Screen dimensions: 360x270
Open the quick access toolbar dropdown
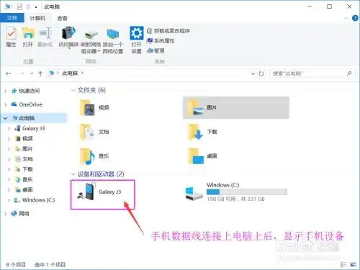36,7
